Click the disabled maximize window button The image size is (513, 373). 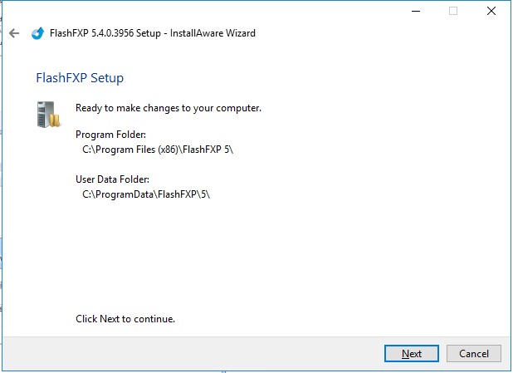tap(453, 11)
